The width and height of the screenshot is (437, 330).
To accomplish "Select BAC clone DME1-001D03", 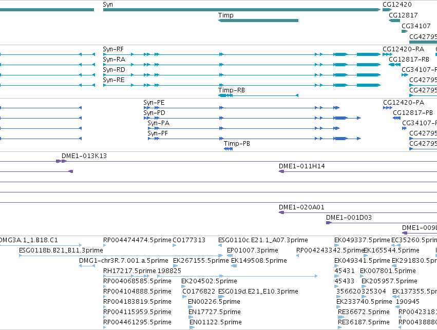I will click(349, 218).
